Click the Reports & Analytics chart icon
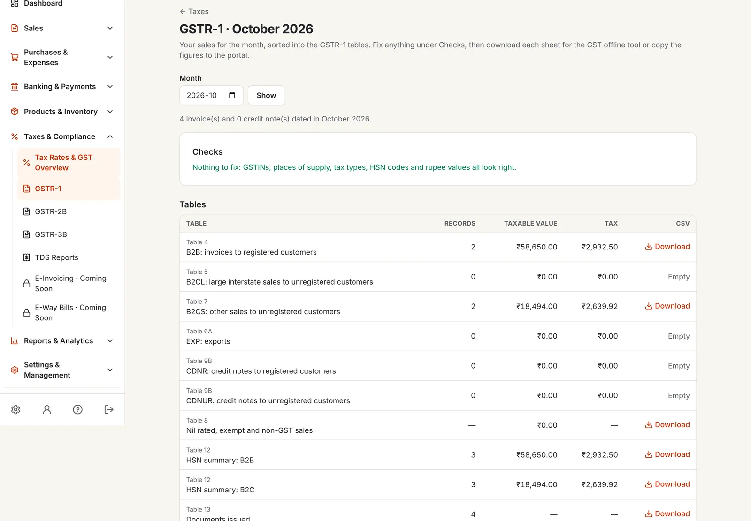751x521 pixels. [x=15, y=341]
